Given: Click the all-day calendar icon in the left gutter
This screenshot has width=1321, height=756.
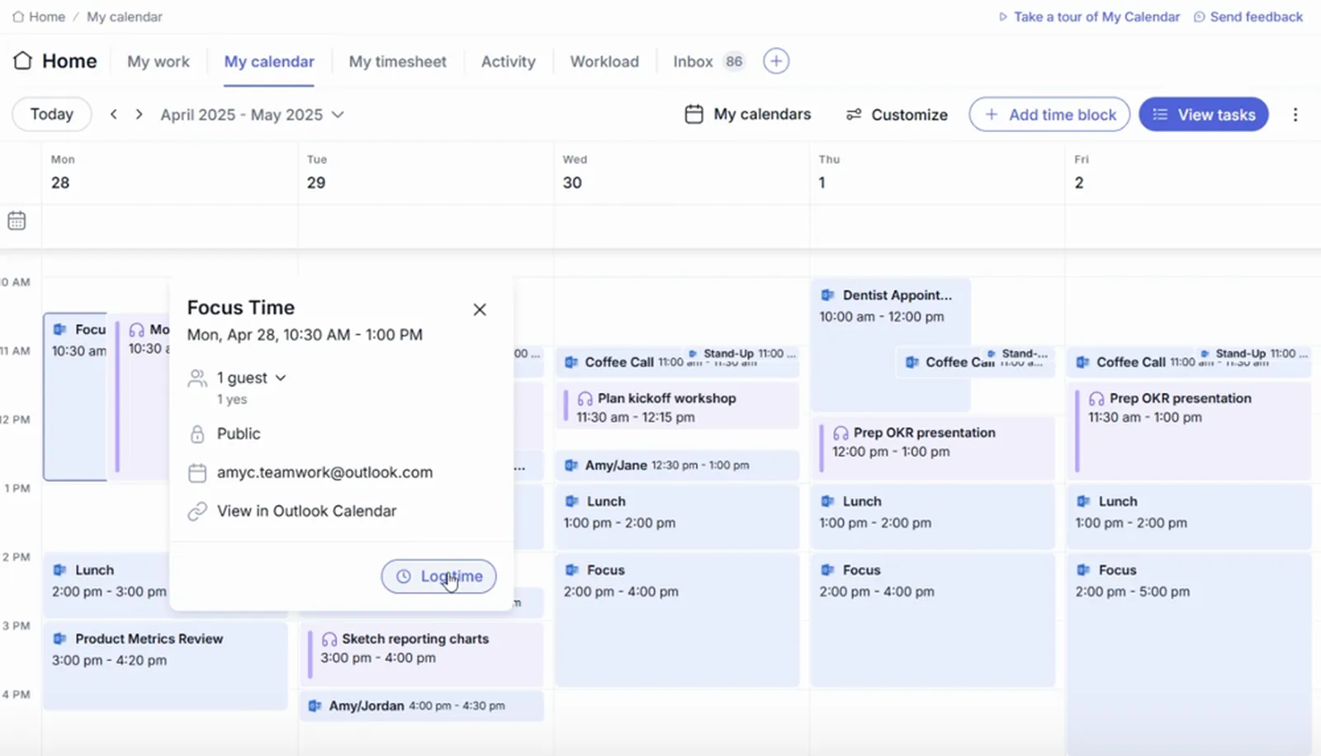Looking at the screenshot, I should tap(17, 220).
